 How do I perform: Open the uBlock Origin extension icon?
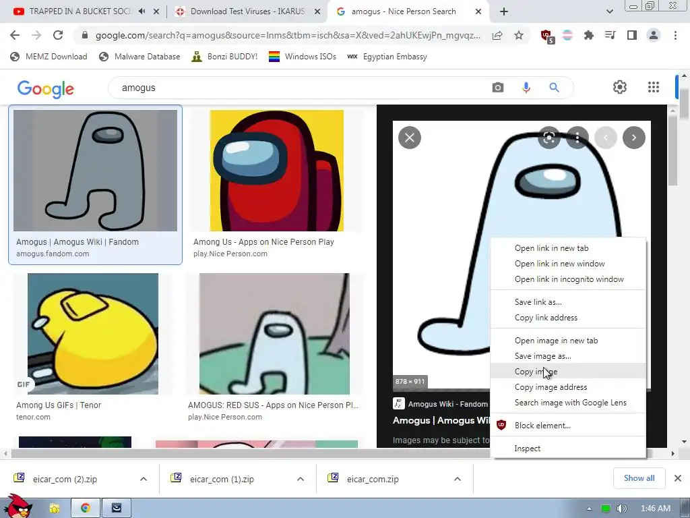[x=547, y=36]
